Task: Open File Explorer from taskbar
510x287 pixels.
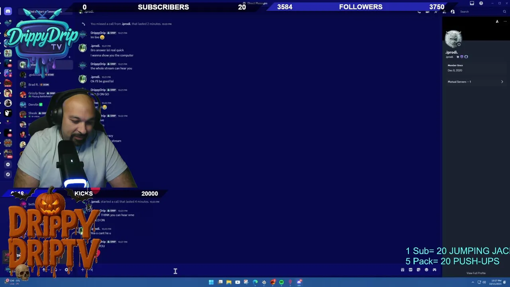Action: (x=229, y=282)
